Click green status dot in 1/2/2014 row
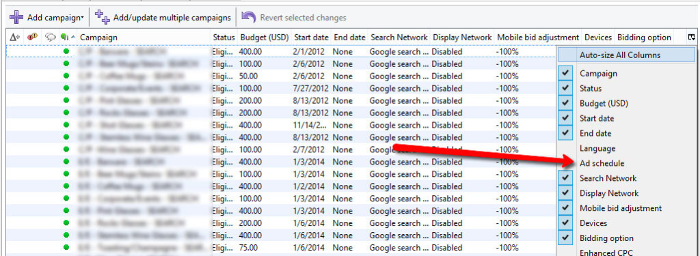Screen dimensions: 700x256 66,186
